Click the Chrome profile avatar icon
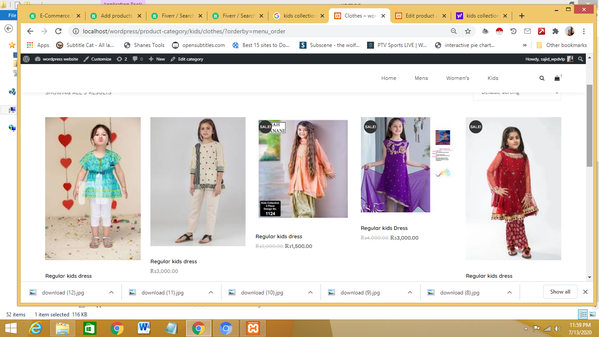The height and width of the screenshot is (337, 599). click(570, 32)
